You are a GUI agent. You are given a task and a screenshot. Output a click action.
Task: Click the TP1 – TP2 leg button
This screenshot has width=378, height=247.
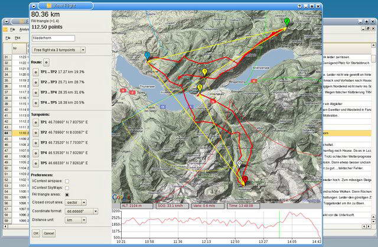click(x=35, y=71)
